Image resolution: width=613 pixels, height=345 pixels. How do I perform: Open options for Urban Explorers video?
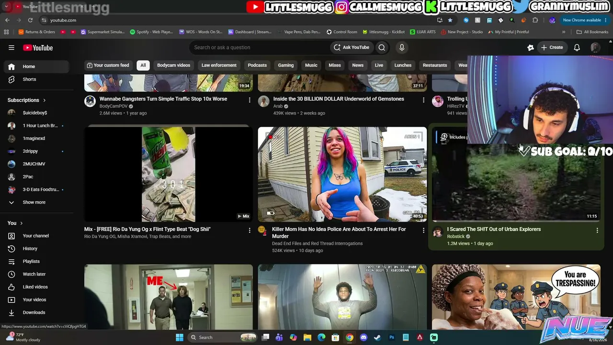(597, 230)
